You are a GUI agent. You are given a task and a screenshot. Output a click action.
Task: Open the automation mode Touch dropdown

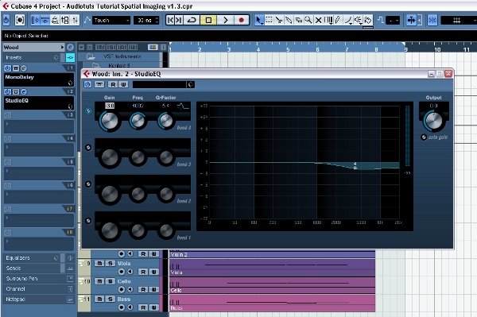111,21
